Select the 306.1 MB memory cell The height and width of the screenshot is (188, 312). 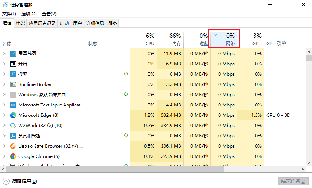(x=170, y=146)
